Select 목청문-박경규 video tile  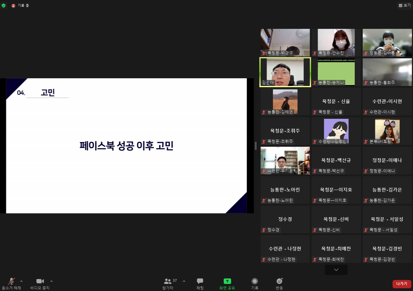click(x=285, y=42)
